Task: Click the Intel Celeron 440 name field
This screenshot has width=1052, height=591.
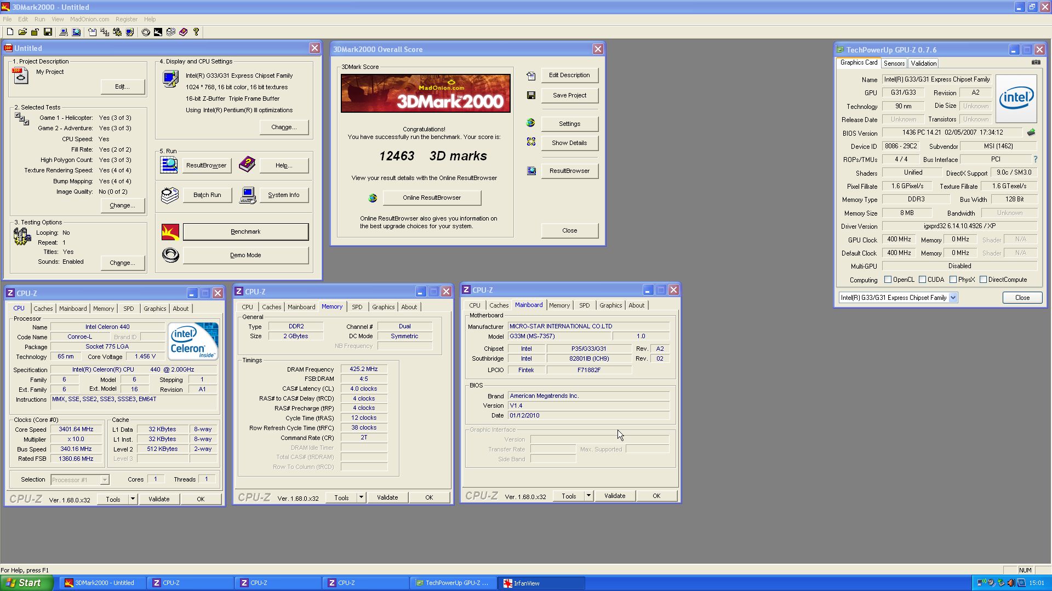Action: [107, 327]
